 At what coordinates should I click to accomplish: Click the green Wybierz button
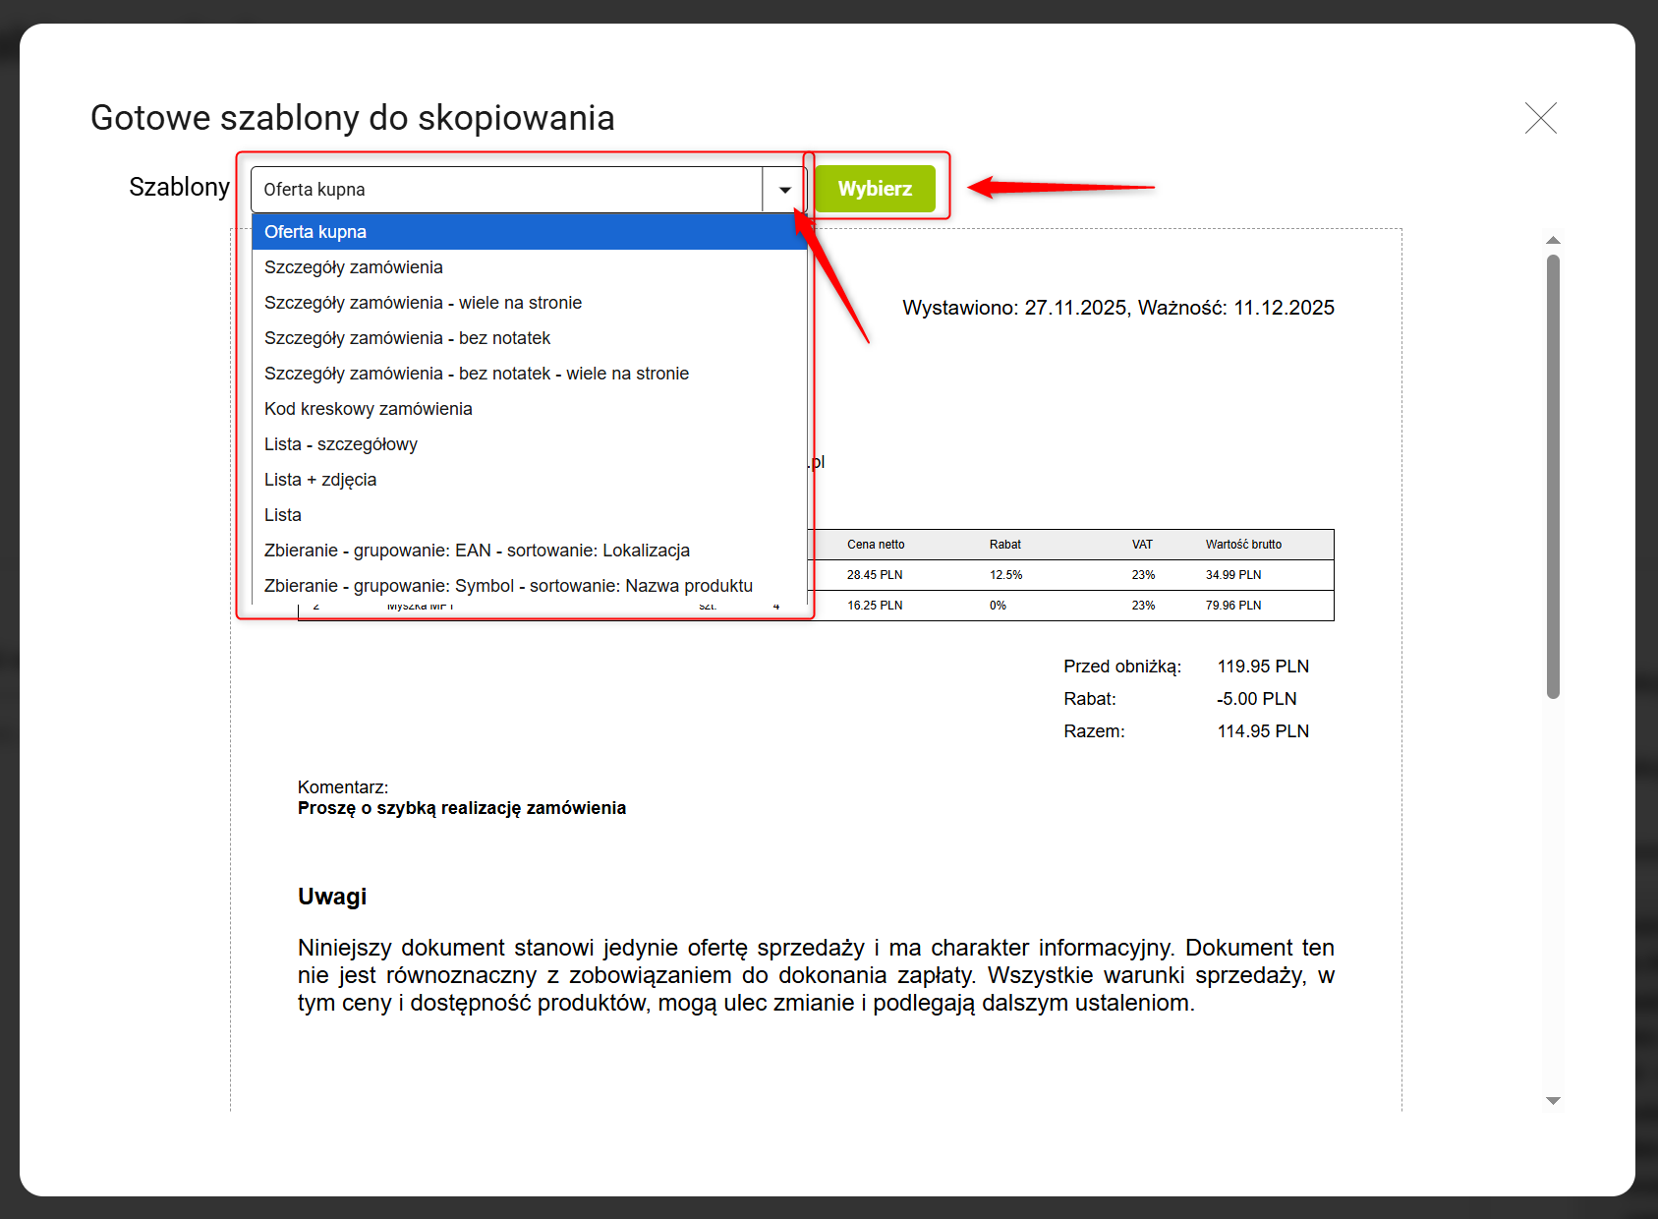coord(875,189)
